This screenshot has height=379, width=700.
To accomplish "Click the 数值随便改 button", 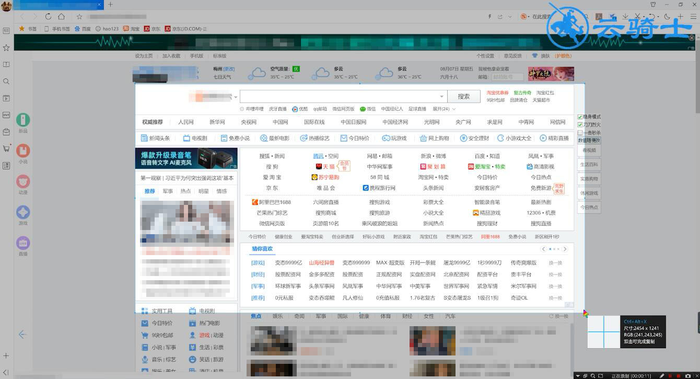I will 589,140.
